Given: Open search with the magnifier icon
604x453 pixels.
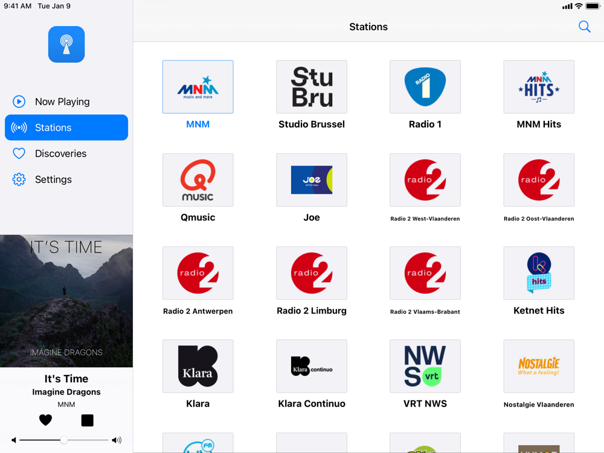Looking at the screenshot, I should [584, 27].
